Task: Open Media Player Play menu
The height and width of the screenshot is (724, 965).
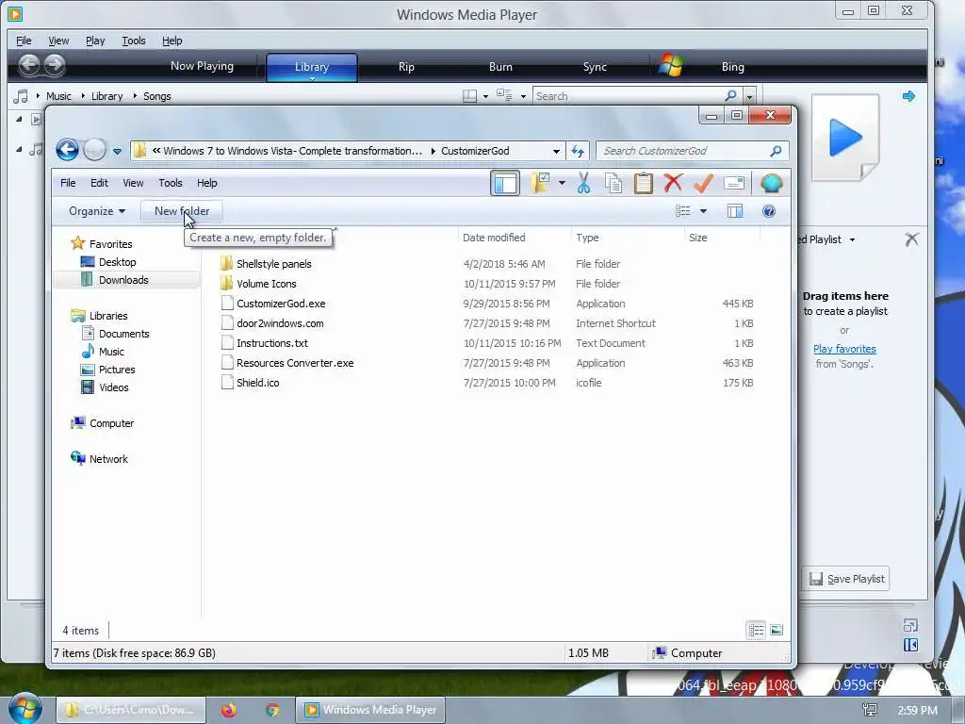Action: pyautogui.click(x=95, y=41)
